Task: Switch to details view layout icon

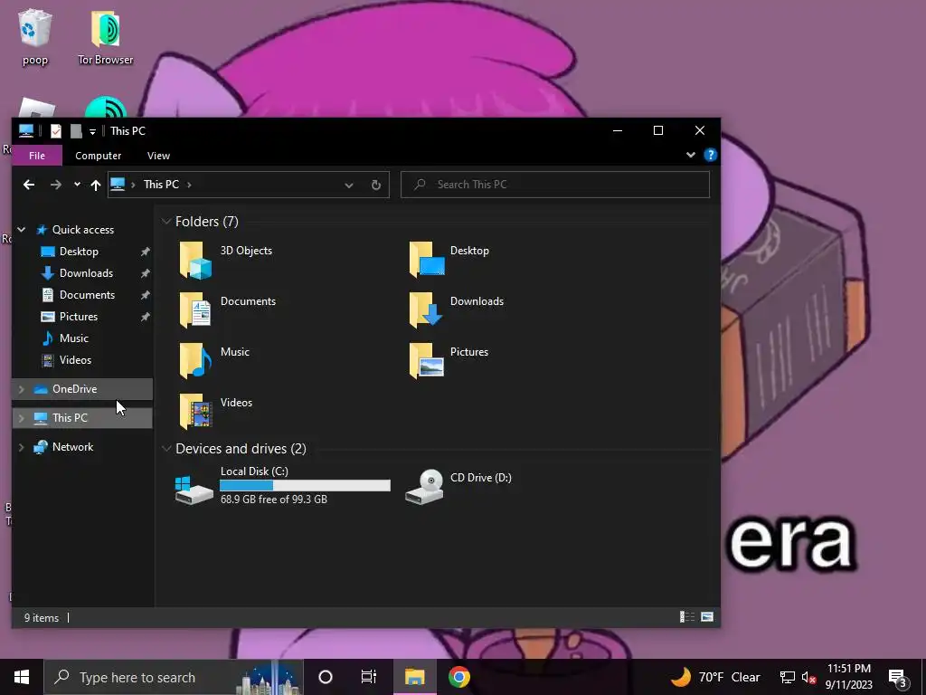Action: pos(687,617)
